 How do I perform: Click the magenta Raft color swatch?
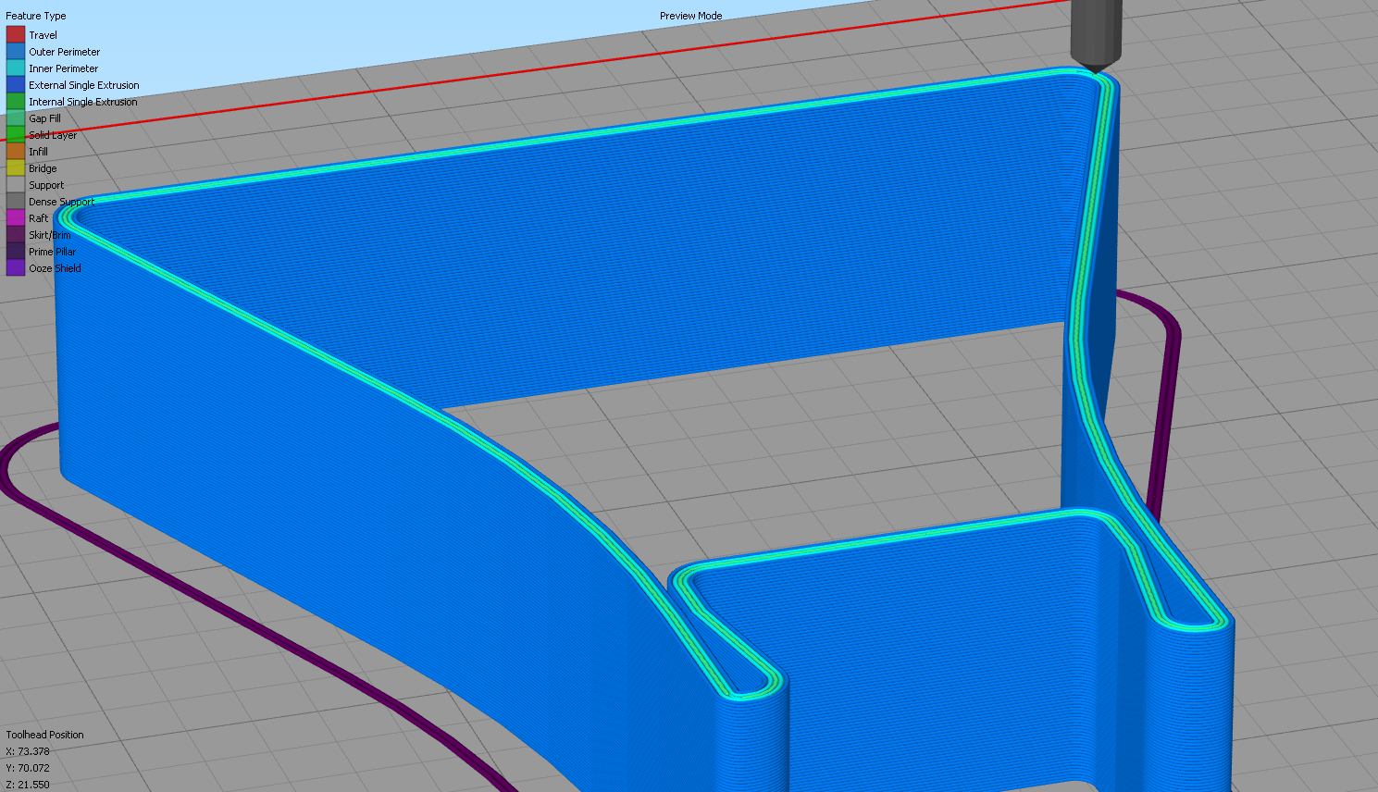pos(16,218)
